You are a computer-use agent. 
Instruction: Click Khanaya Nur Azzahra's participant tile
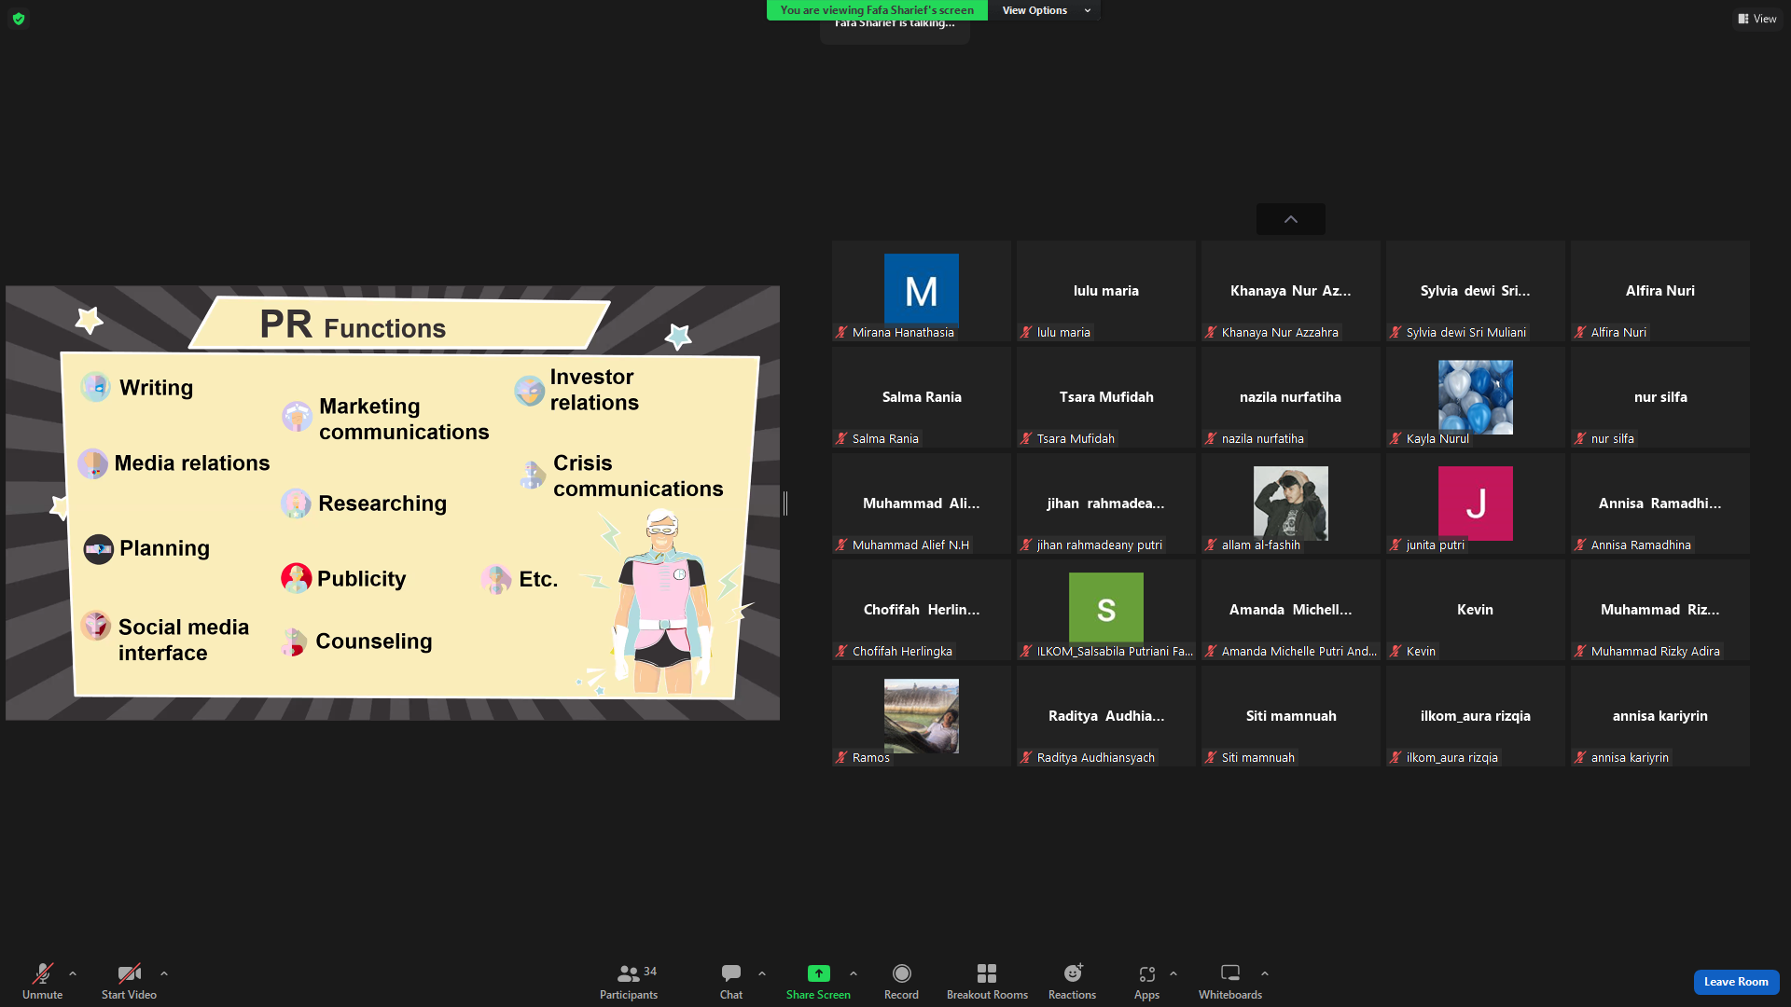[1291, 291]
